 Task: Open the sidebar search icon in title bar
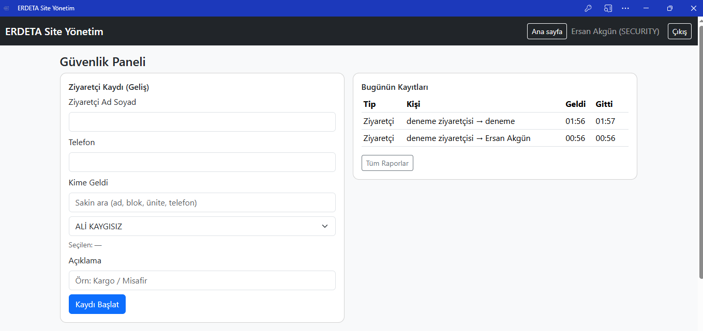608,8
